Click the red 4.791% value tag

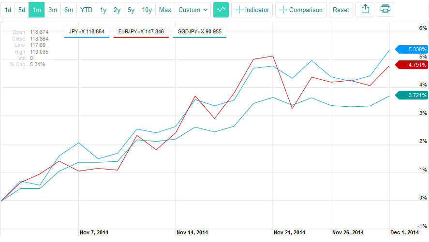pyautogui.click(x=412, y=65)
